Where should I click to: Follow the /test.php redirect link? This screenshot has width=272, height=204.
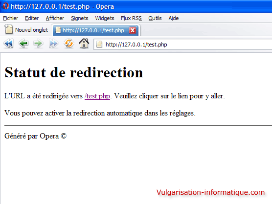[97, 96]
